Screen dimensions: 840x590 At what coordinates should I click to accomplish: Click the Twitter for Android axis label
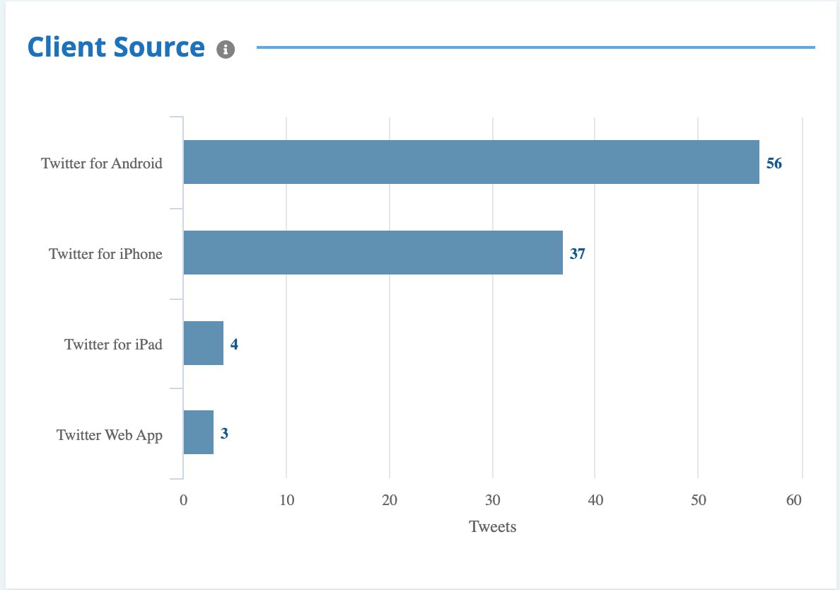point(103,163)
